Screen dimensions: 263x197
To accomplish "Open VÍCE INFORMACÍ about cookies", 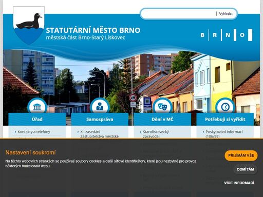I will [x=239, y=183].
